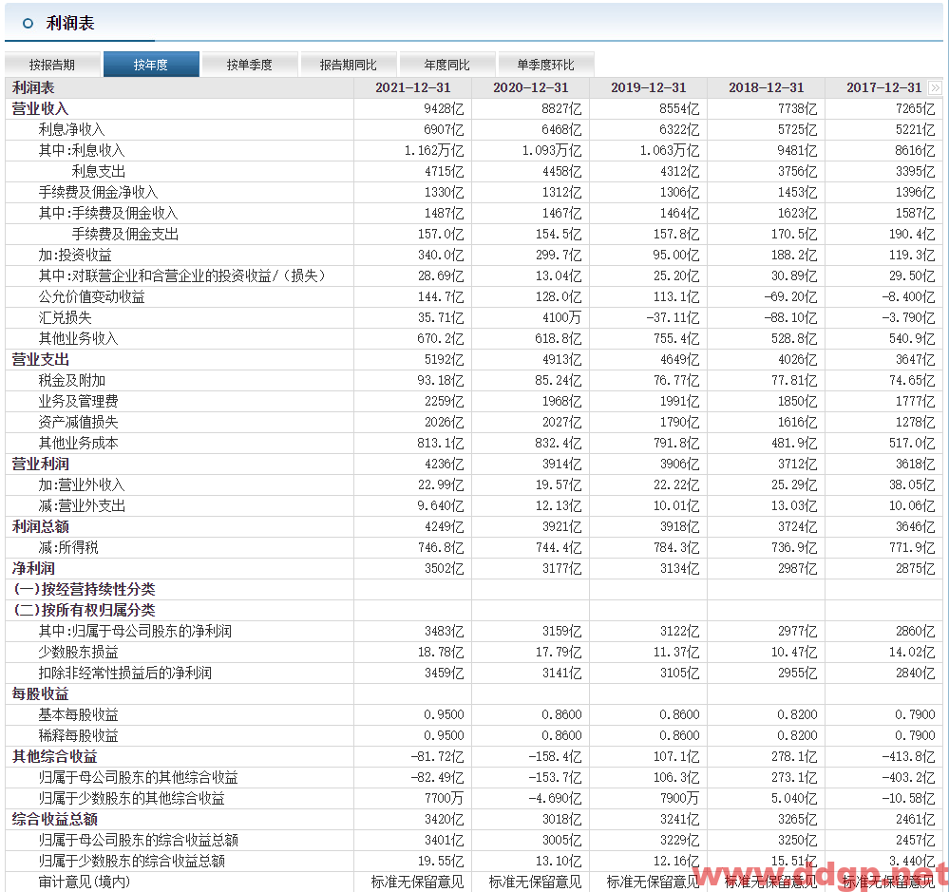Open the 按单季度 tab
The height and width of the screenshot is (892, 949).
(x=249, y=65)
